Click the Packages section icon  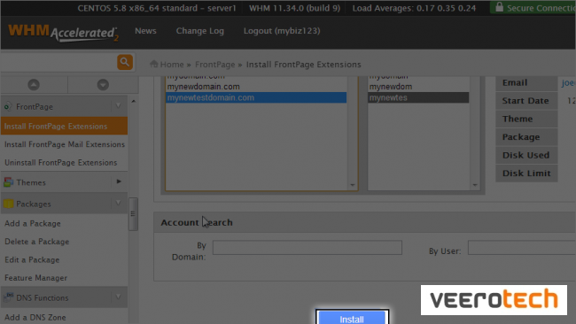[8, 204]
